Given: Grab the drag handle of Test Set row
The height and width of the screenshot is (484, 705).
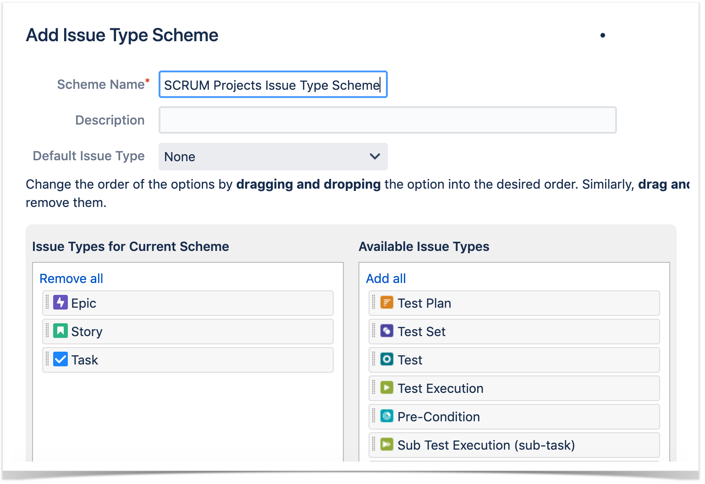Looking at the screenshot, I should (x=374, y=331).
